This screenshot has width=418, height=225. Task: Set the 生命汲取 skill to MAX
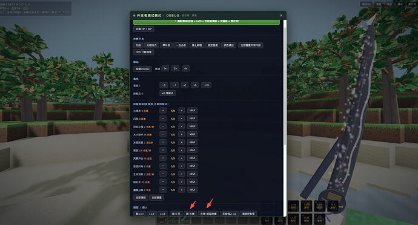point(192,174)
